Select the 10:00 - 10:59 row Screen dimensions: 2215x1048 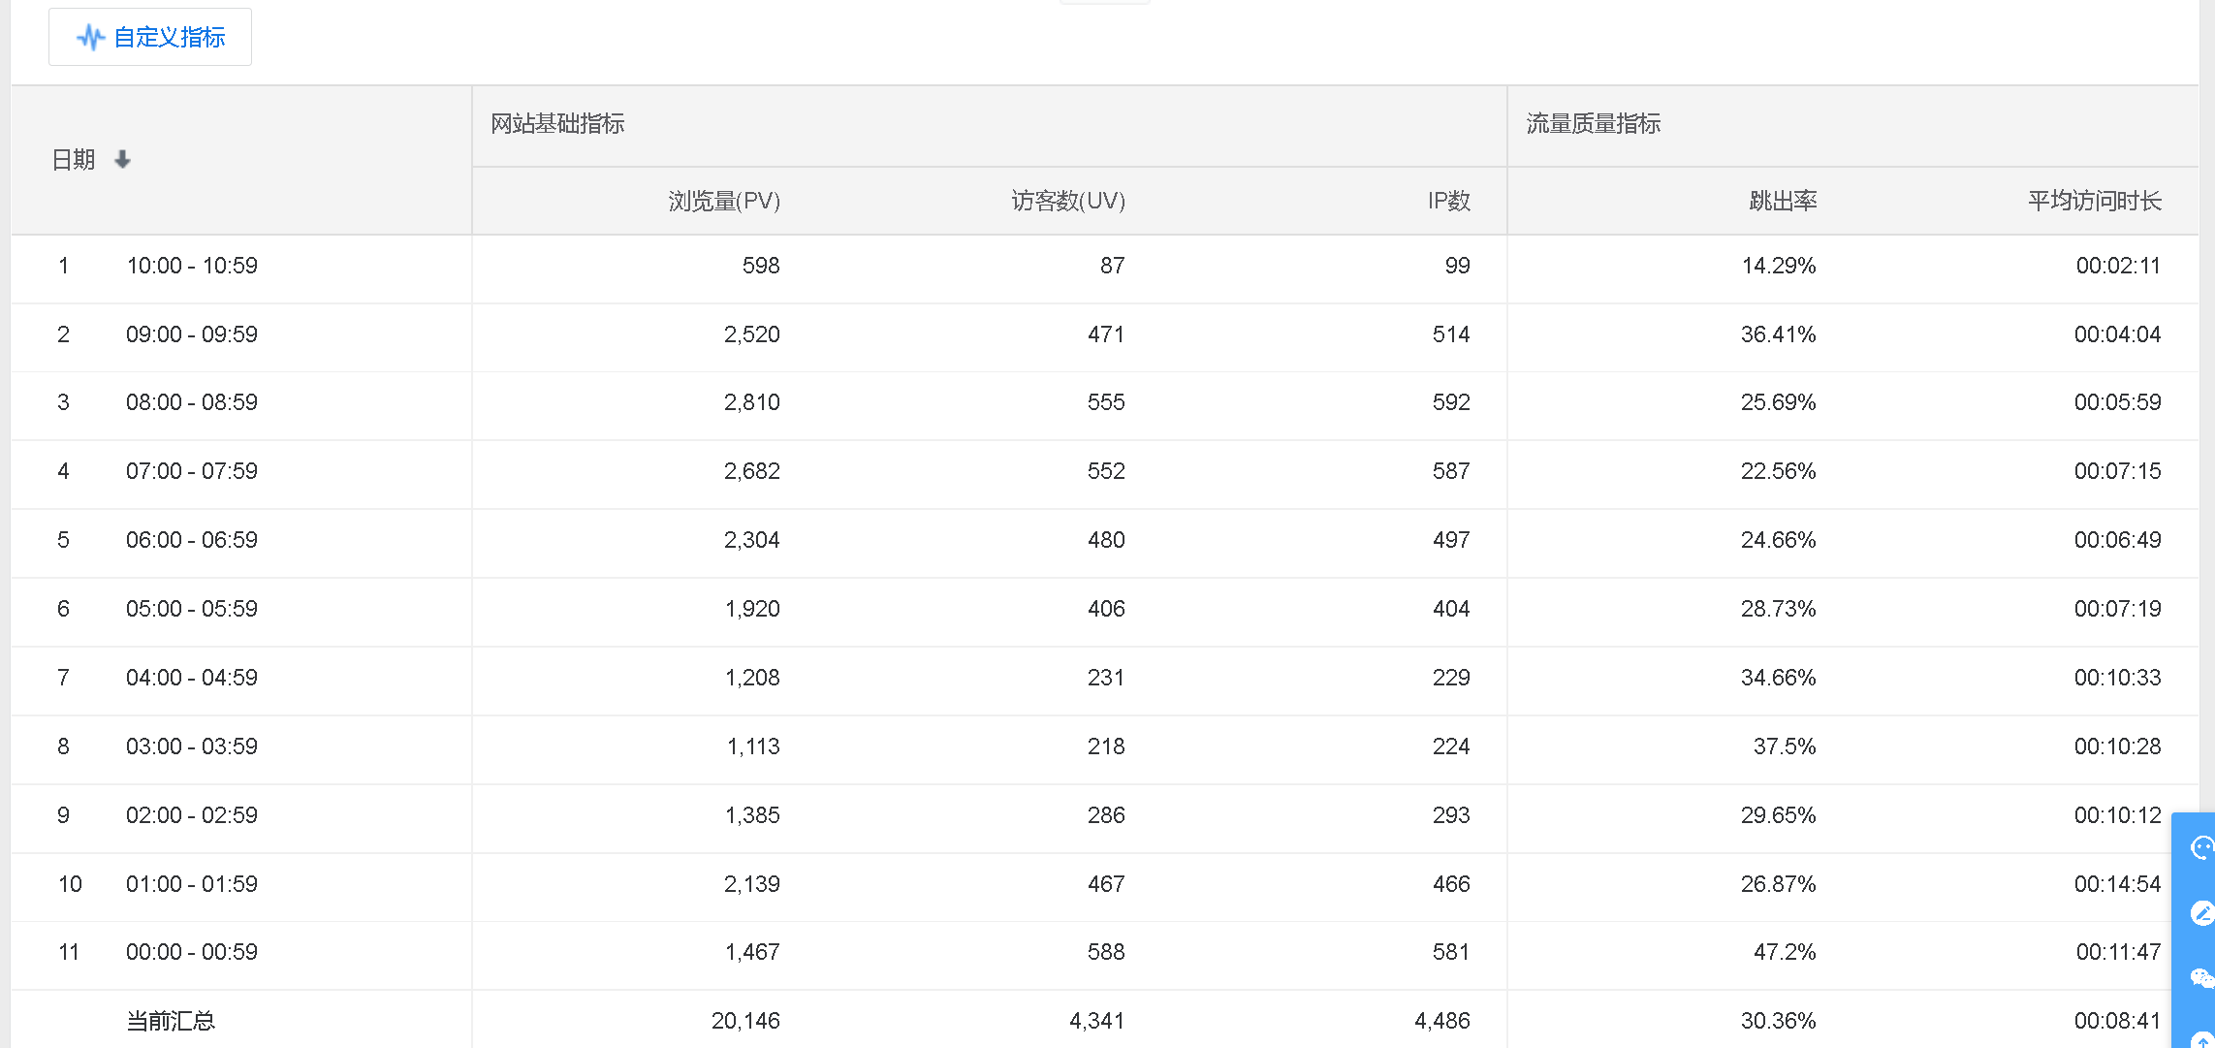point(192,266)
